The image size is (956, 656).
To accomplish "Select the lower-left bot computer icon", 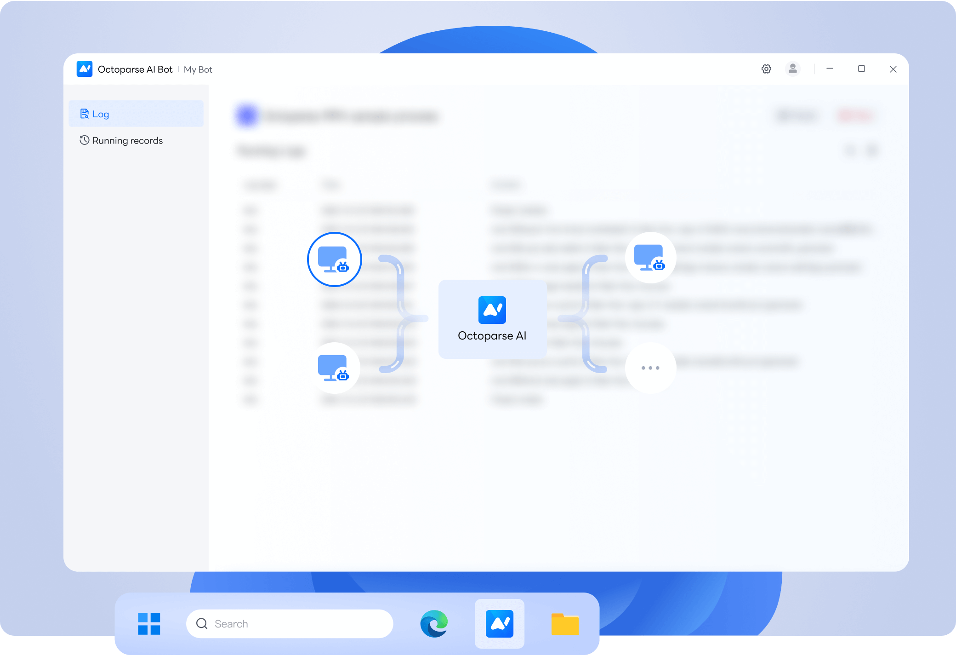I will point(334,368).
